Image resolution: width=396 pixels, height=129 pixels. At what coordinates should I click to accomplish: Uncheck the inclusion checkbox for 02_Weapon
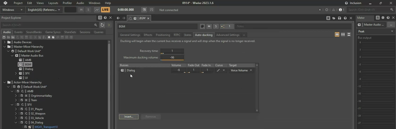point(22,113)
